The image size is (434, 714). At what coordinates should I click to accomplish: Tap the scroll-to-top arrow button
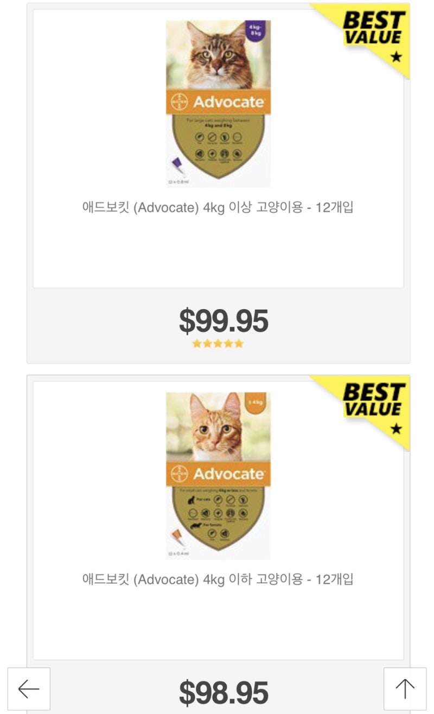pyautogui.click(x=405, y=689)
